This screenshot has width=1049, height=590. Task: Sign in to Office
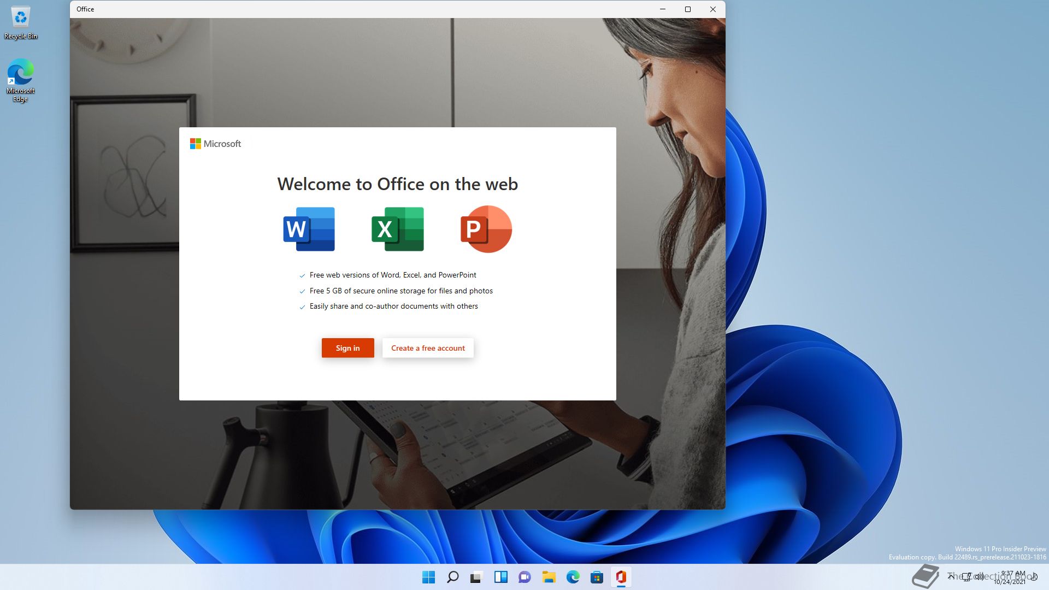point(348,348)
